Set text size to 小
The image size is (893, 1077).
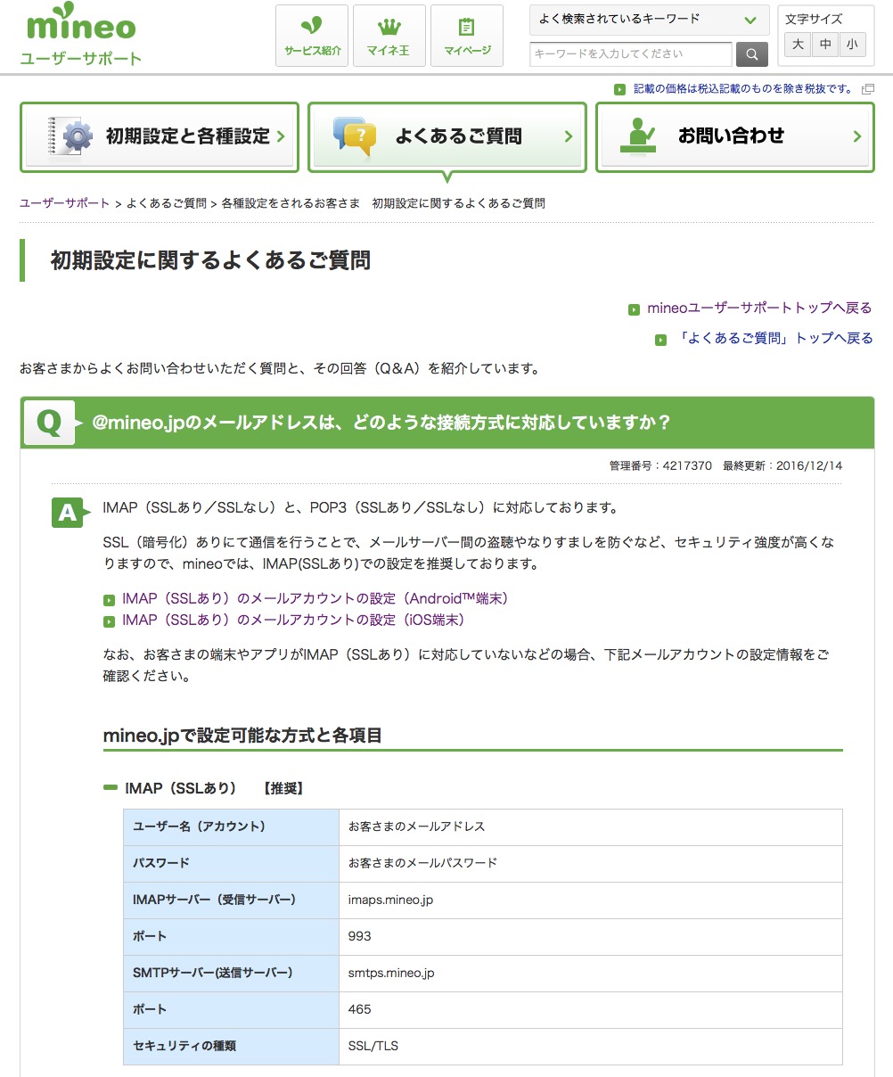click(x=853, y=44)
